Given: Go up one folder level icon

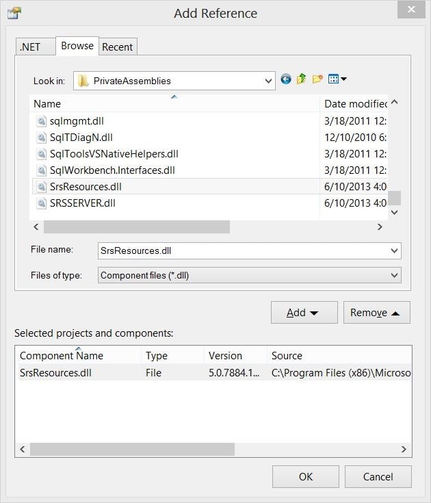Looking at the screenshot, I should (x=301, y=79).
